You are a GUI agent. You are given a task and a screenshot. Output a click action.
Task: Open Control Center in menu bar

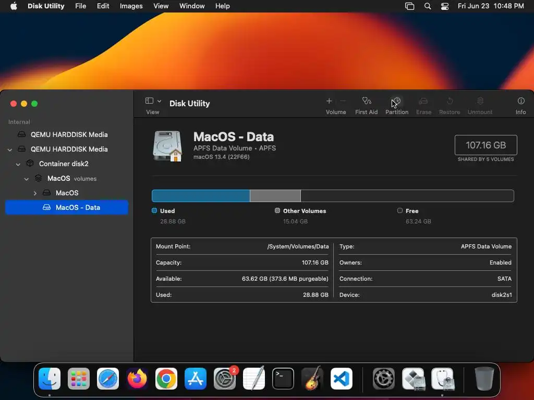[444, 6]
